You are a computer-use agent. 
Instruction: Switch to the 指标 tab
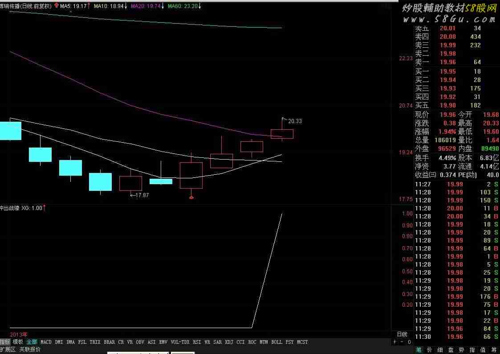tap(5, 342)
